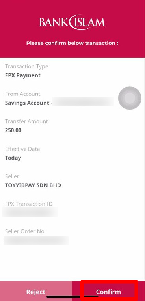The image size is (145, 301).
Task: Click the Seller label
Action: coord(12,176)
